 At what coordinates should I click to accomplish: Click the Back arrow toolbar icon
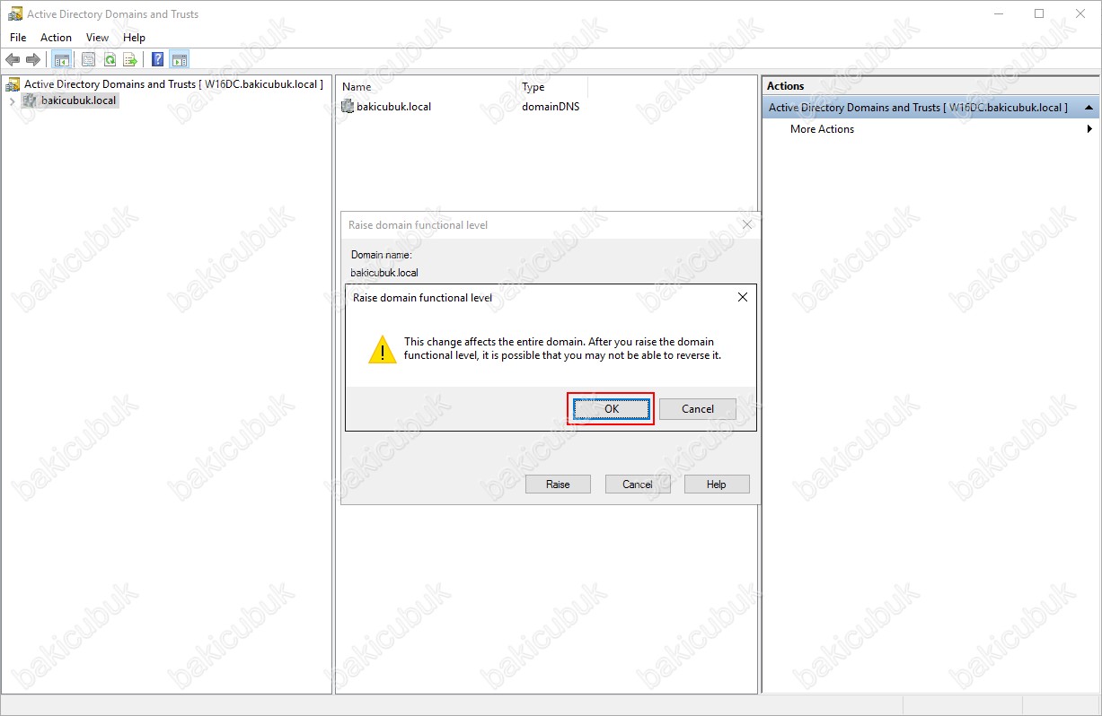[x=13, y=60]
